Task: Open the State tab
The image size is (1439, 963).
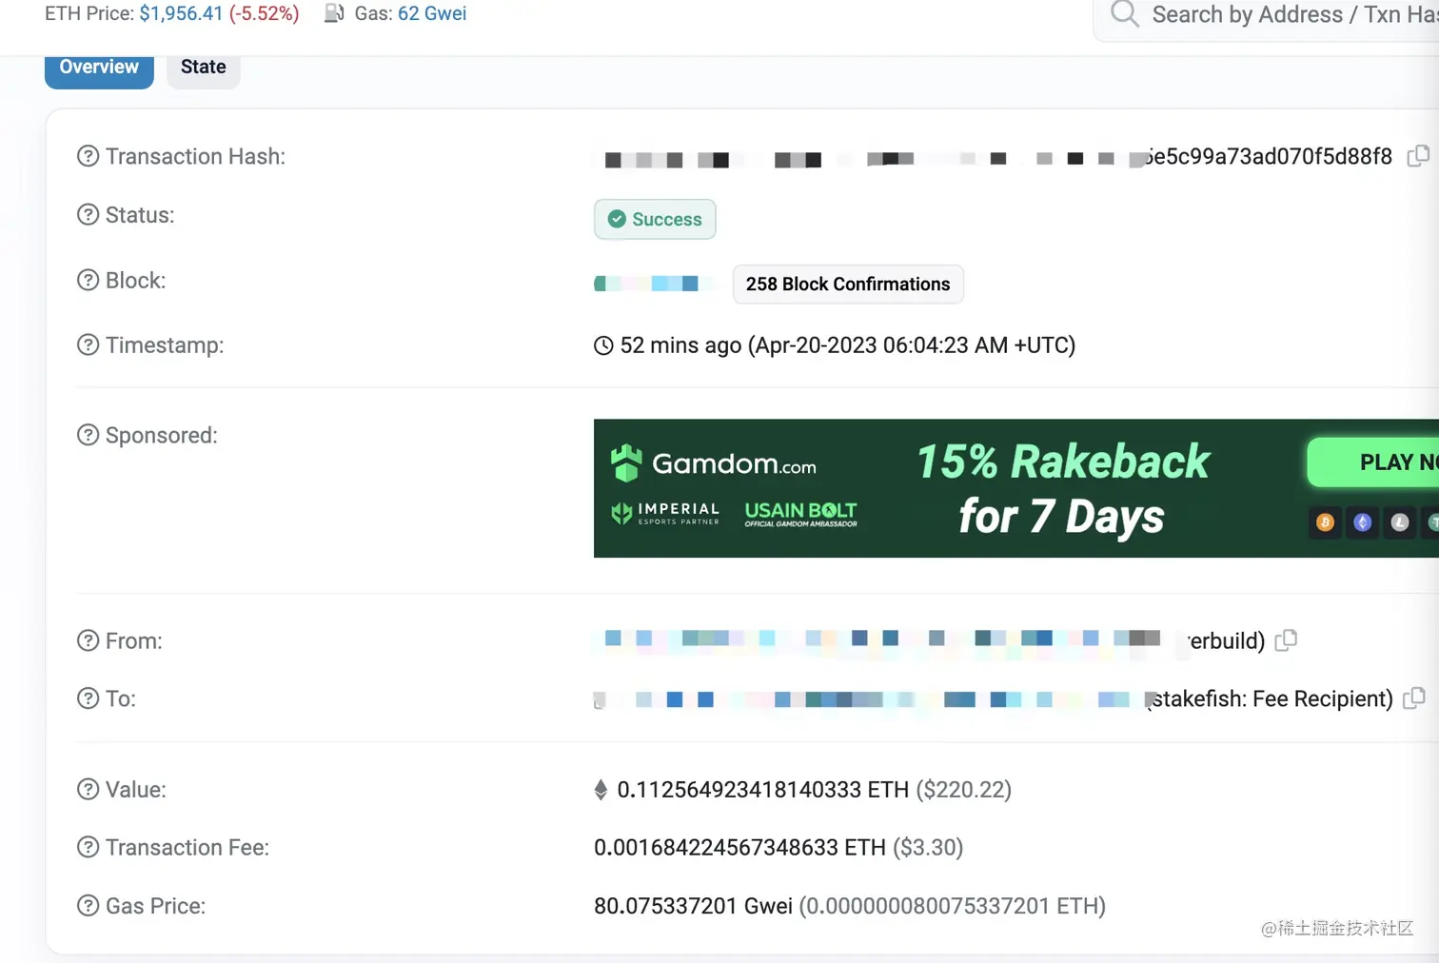Action: [204, 69]
